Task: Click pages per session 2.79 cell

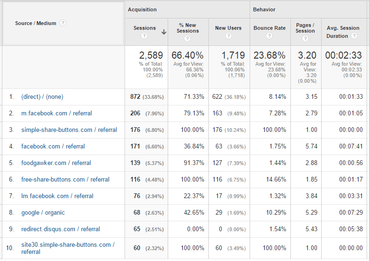Action: pyautogui.click(x=311, y=113)
